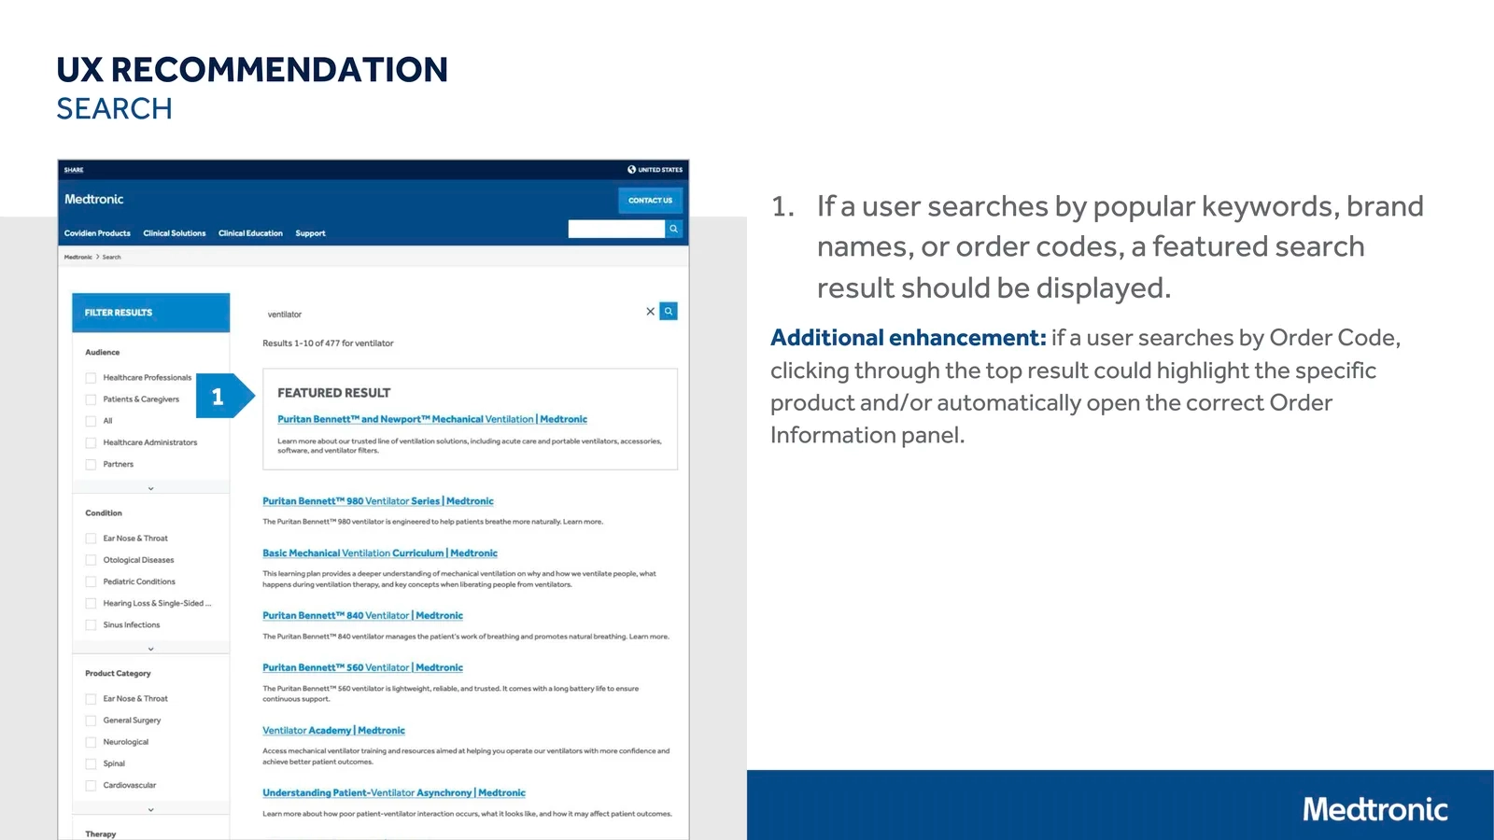Click the blue search button next to ventilator

click(x=669, y=312)
